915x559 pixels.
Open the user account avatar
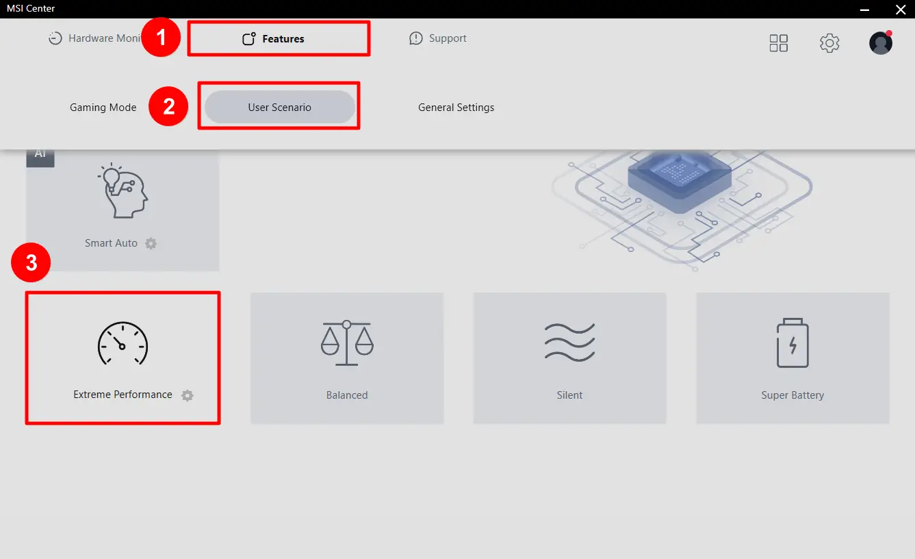click(881, 42)
